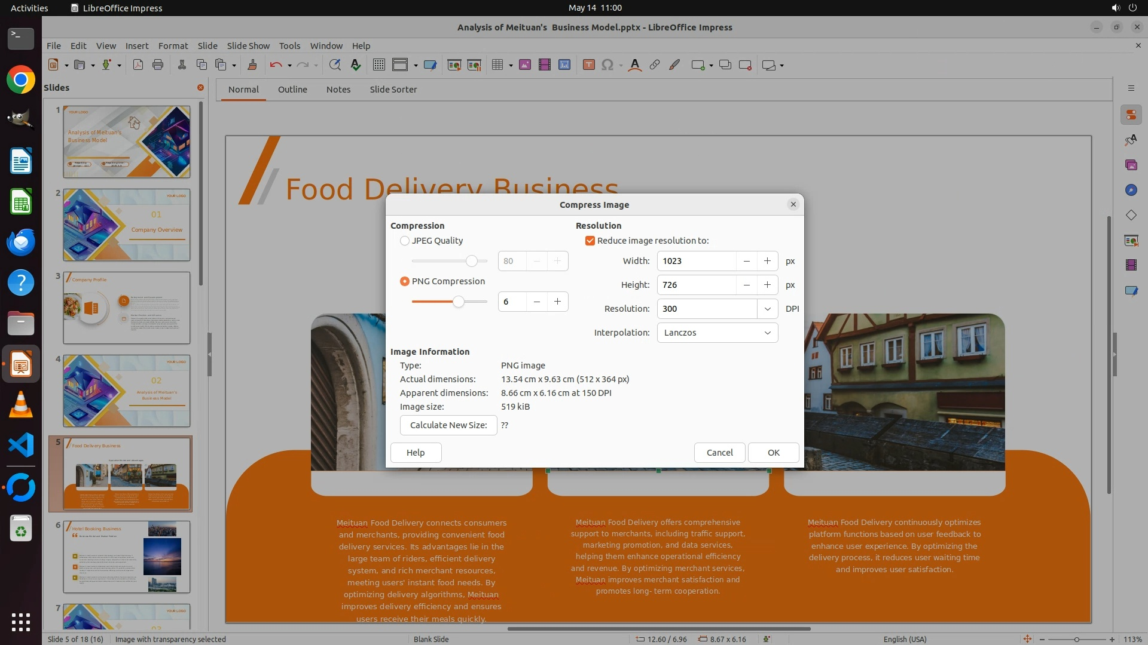Click the Display Grid toolbar icon
The width and height of the screenshot is (1148, 645).
(378, 65)
